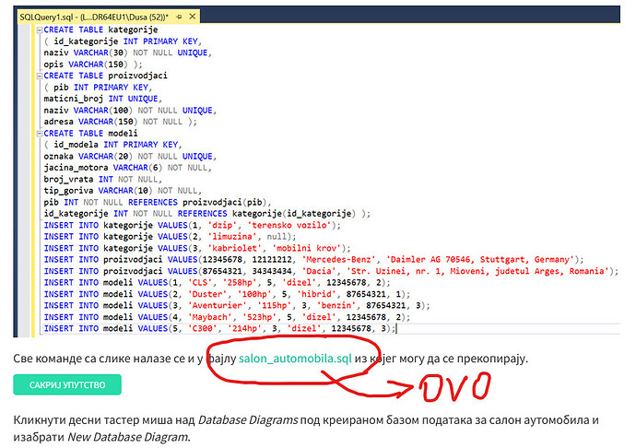Click the 'id_modela INT PRIMARY KEY' line
The width and height of the screenshot is (636, 448).
[112, 145]
